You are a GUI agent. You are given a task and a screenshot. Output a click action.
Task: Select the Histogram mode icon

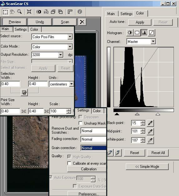pyautogui.click(x=144, y=33)
